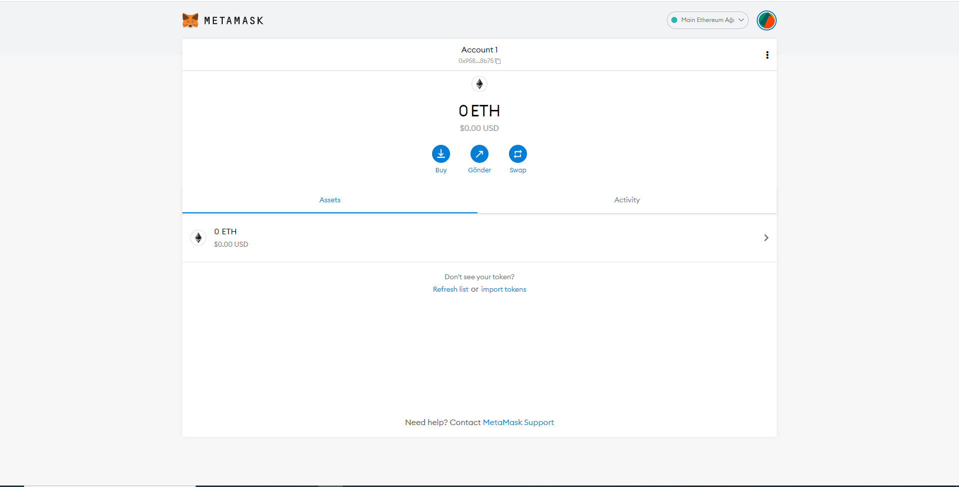This screenshot has width=959, height=487.
Task: Click the MetaMask fox logo
Action: (190, 20)
